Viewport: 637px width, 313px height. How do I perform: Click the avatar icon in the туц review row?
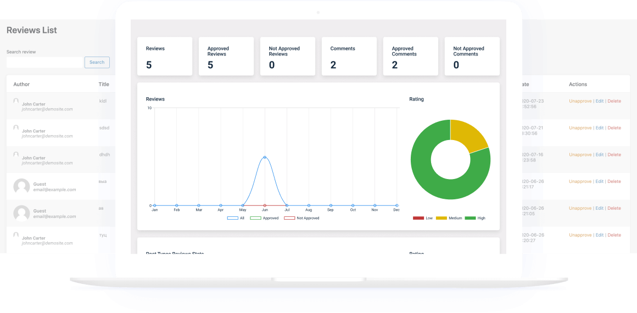click(x=16, y=235)
